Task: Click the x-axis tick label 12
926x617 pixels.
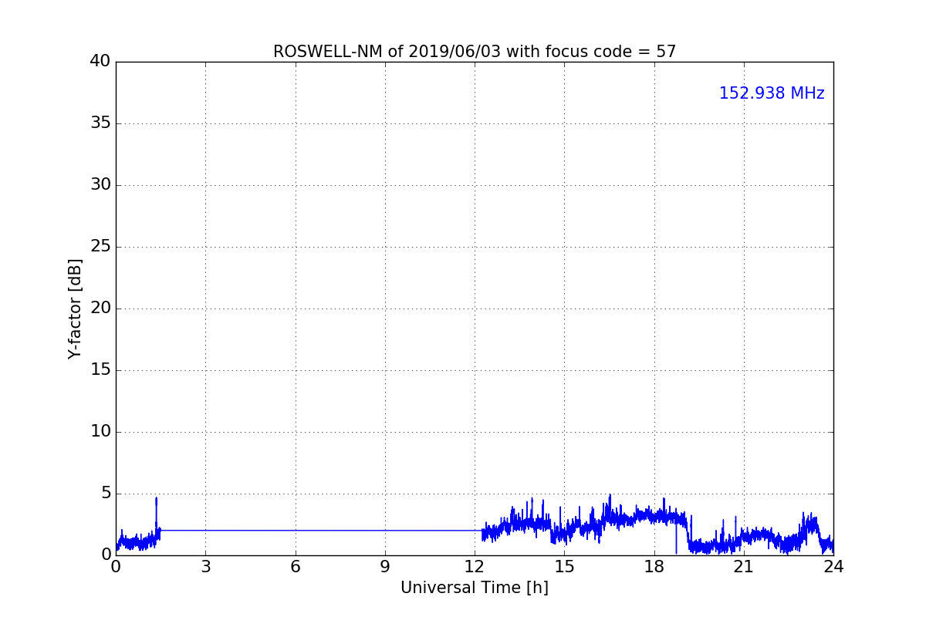Action: pos(475,566)
